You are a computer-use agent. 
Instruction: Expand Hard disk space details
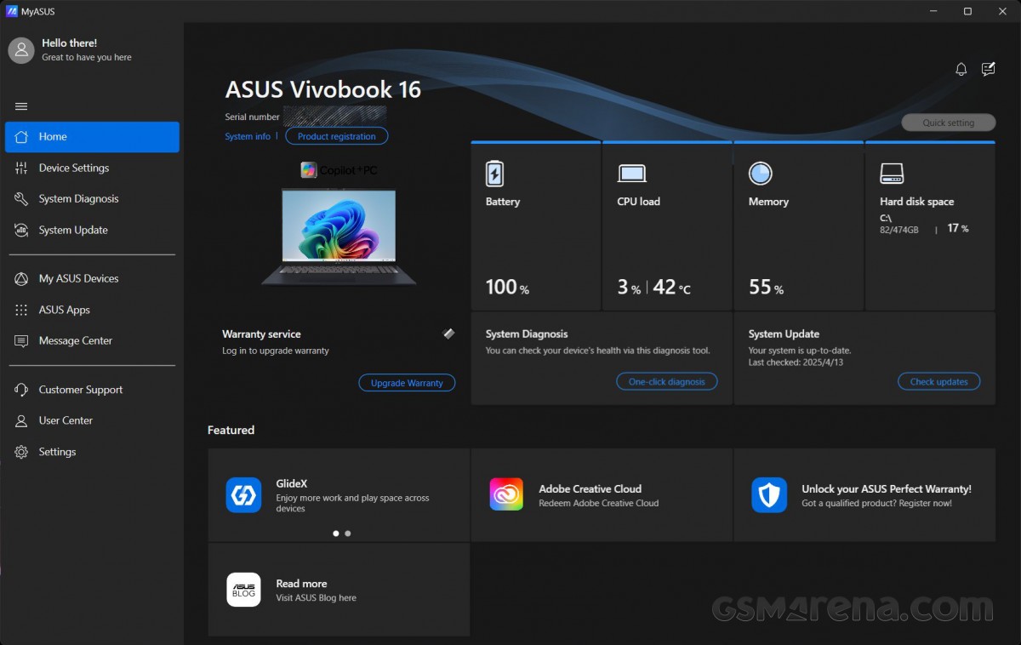(x=930, y=225)
